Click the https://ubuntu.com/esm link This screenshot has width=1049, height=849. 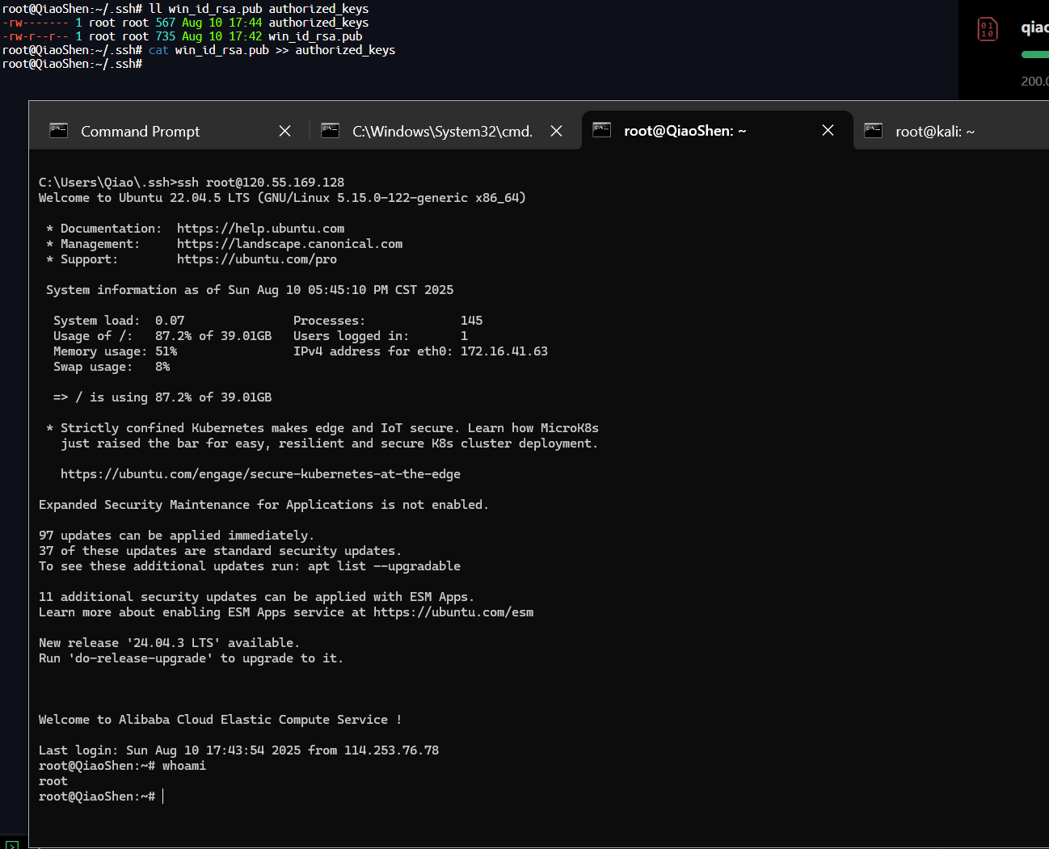pyautogui.click(x=453, y=612)
